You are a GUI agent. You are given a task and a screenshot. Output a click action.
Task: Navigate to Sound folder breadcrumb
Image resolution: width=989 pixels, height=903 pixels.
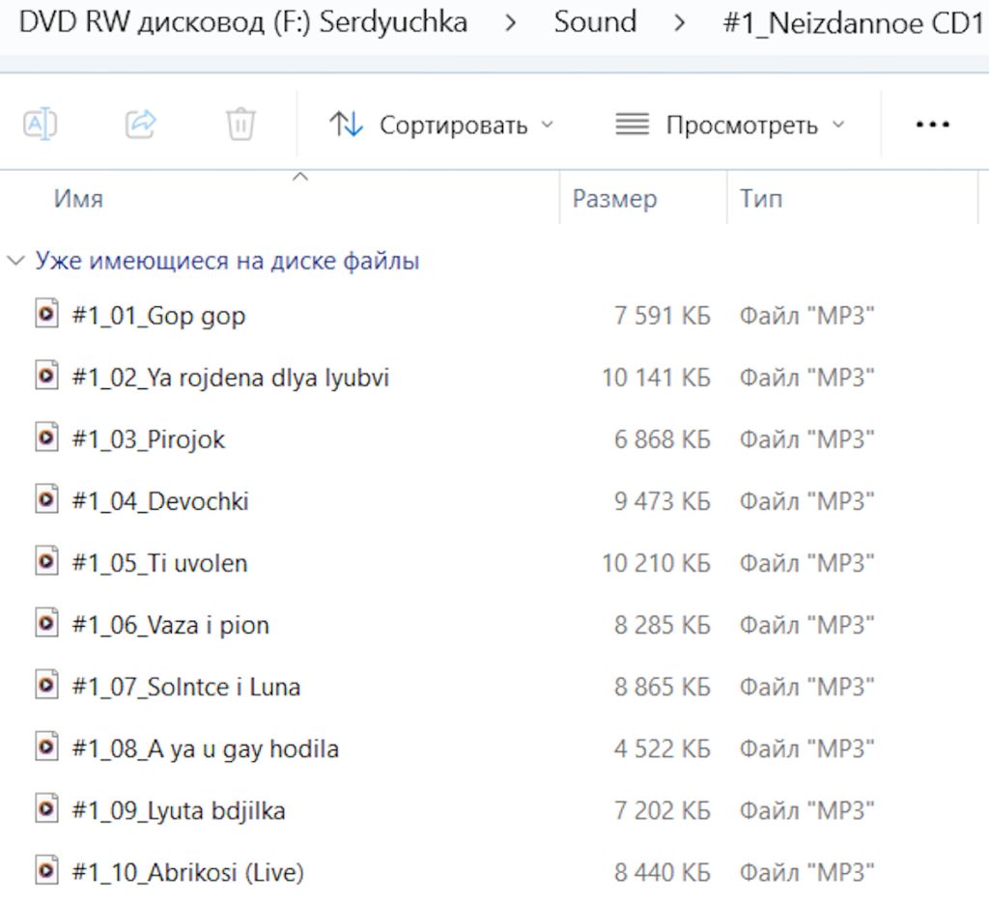click(595, 22)
